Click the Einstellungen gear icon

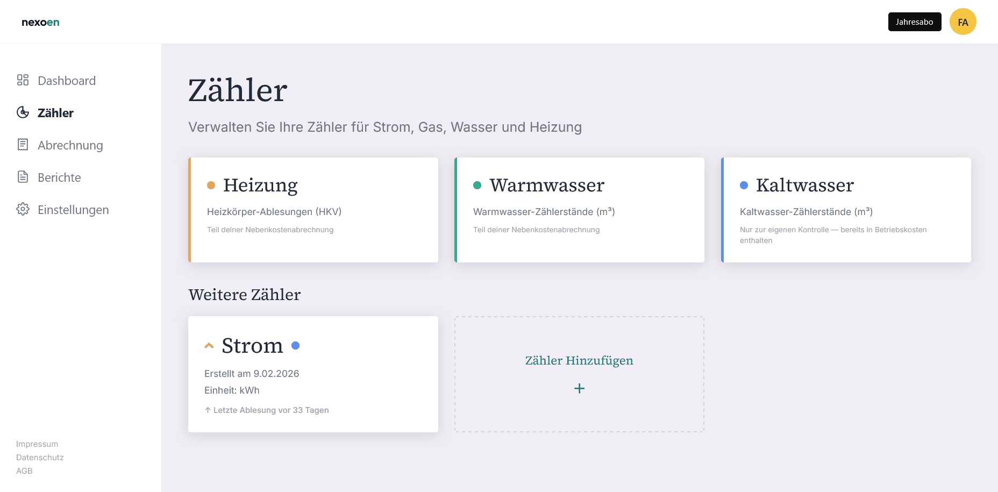pyautogui.click(x=23, y=209)
